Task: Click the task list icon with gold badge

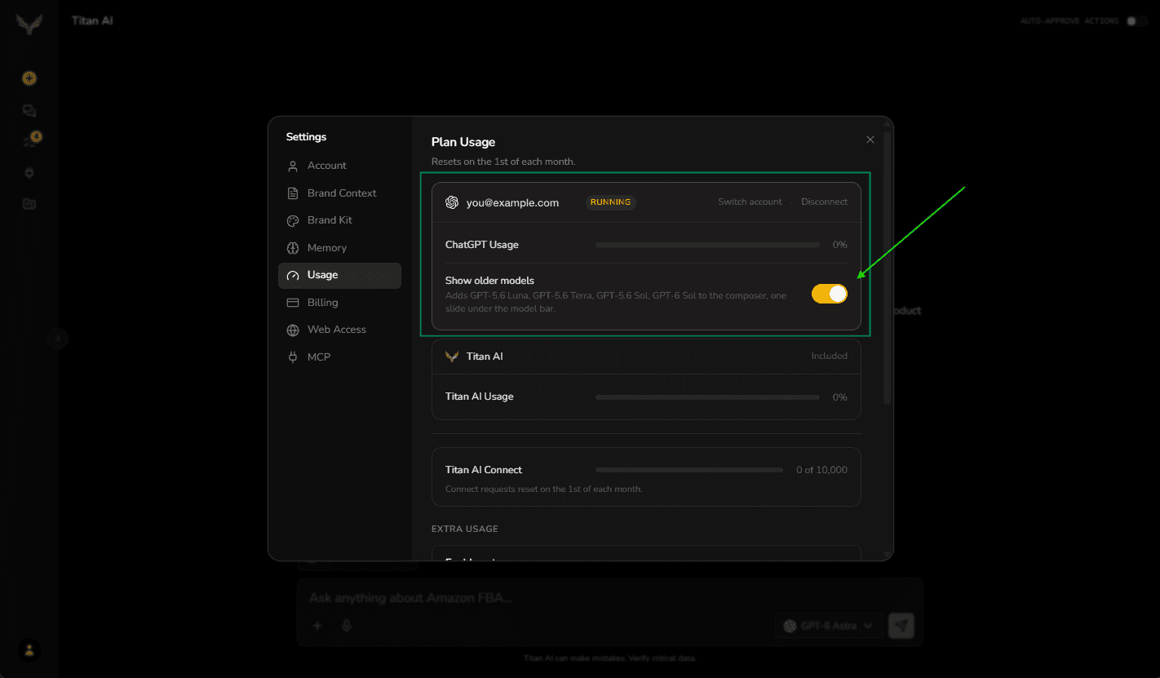Action: [31, 140]
